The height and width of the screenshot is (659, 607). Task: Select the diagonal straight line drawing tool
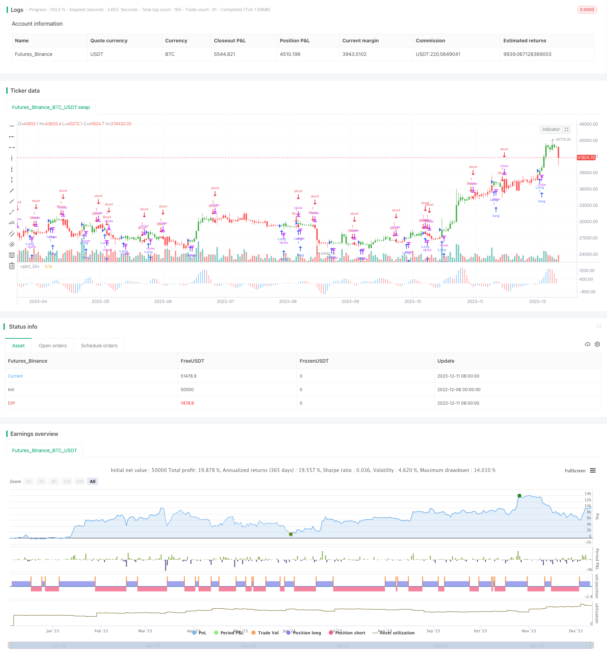12,191
